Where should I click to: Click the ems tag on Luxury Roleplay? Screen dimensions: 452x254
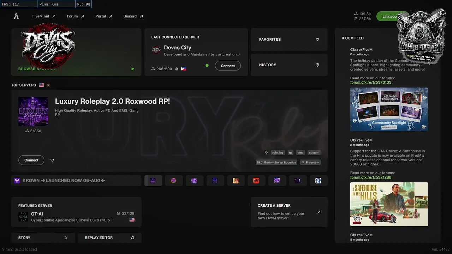coord(300,153)
